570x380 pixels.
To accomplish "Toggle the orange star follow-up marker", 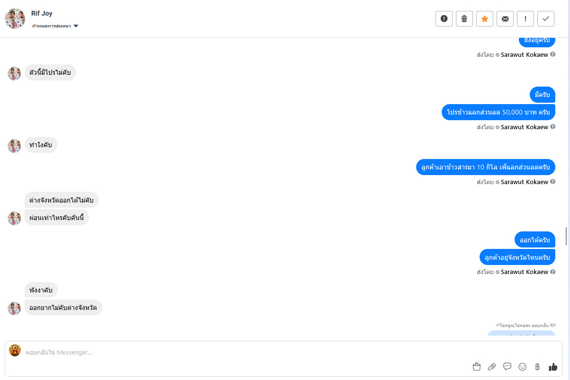I will click(485, 18).
